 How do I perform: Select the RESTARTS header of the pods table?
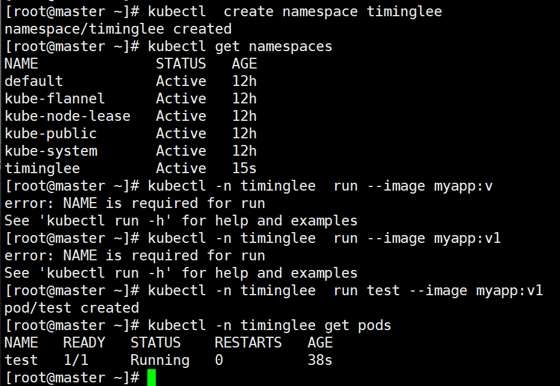[x=248, y=343]
